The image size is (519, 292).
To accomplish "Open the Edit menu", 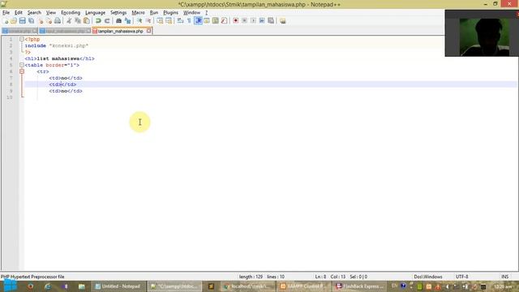I will pos(18,13).
